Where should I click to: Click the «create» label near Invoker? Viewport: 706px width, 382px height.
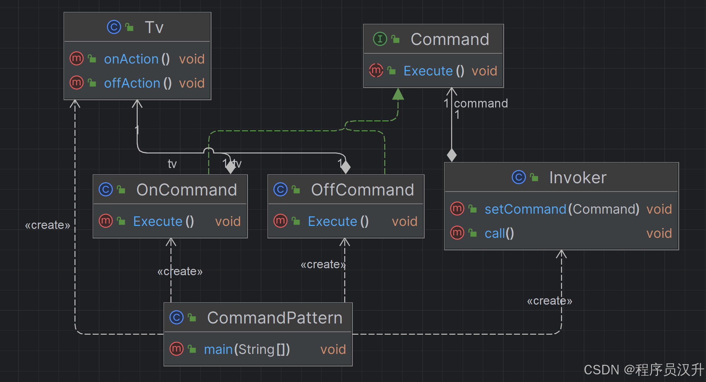click(x=549, y=301)
